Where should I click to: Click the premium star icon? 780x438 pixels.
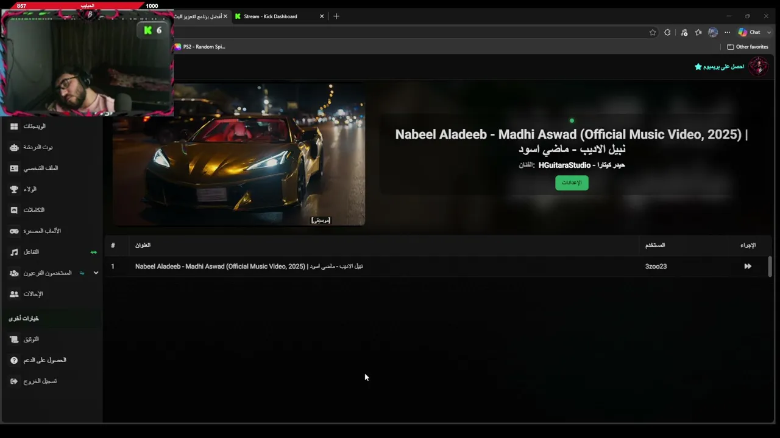(698, 67)
